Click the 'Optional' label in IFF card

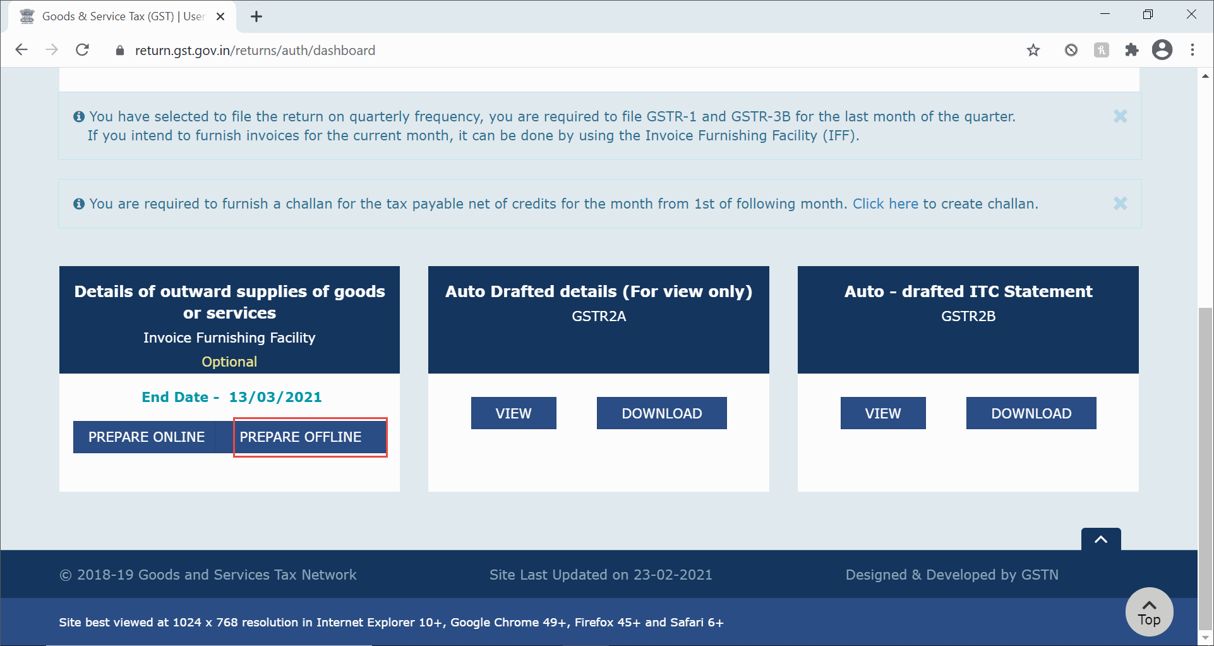229,362
